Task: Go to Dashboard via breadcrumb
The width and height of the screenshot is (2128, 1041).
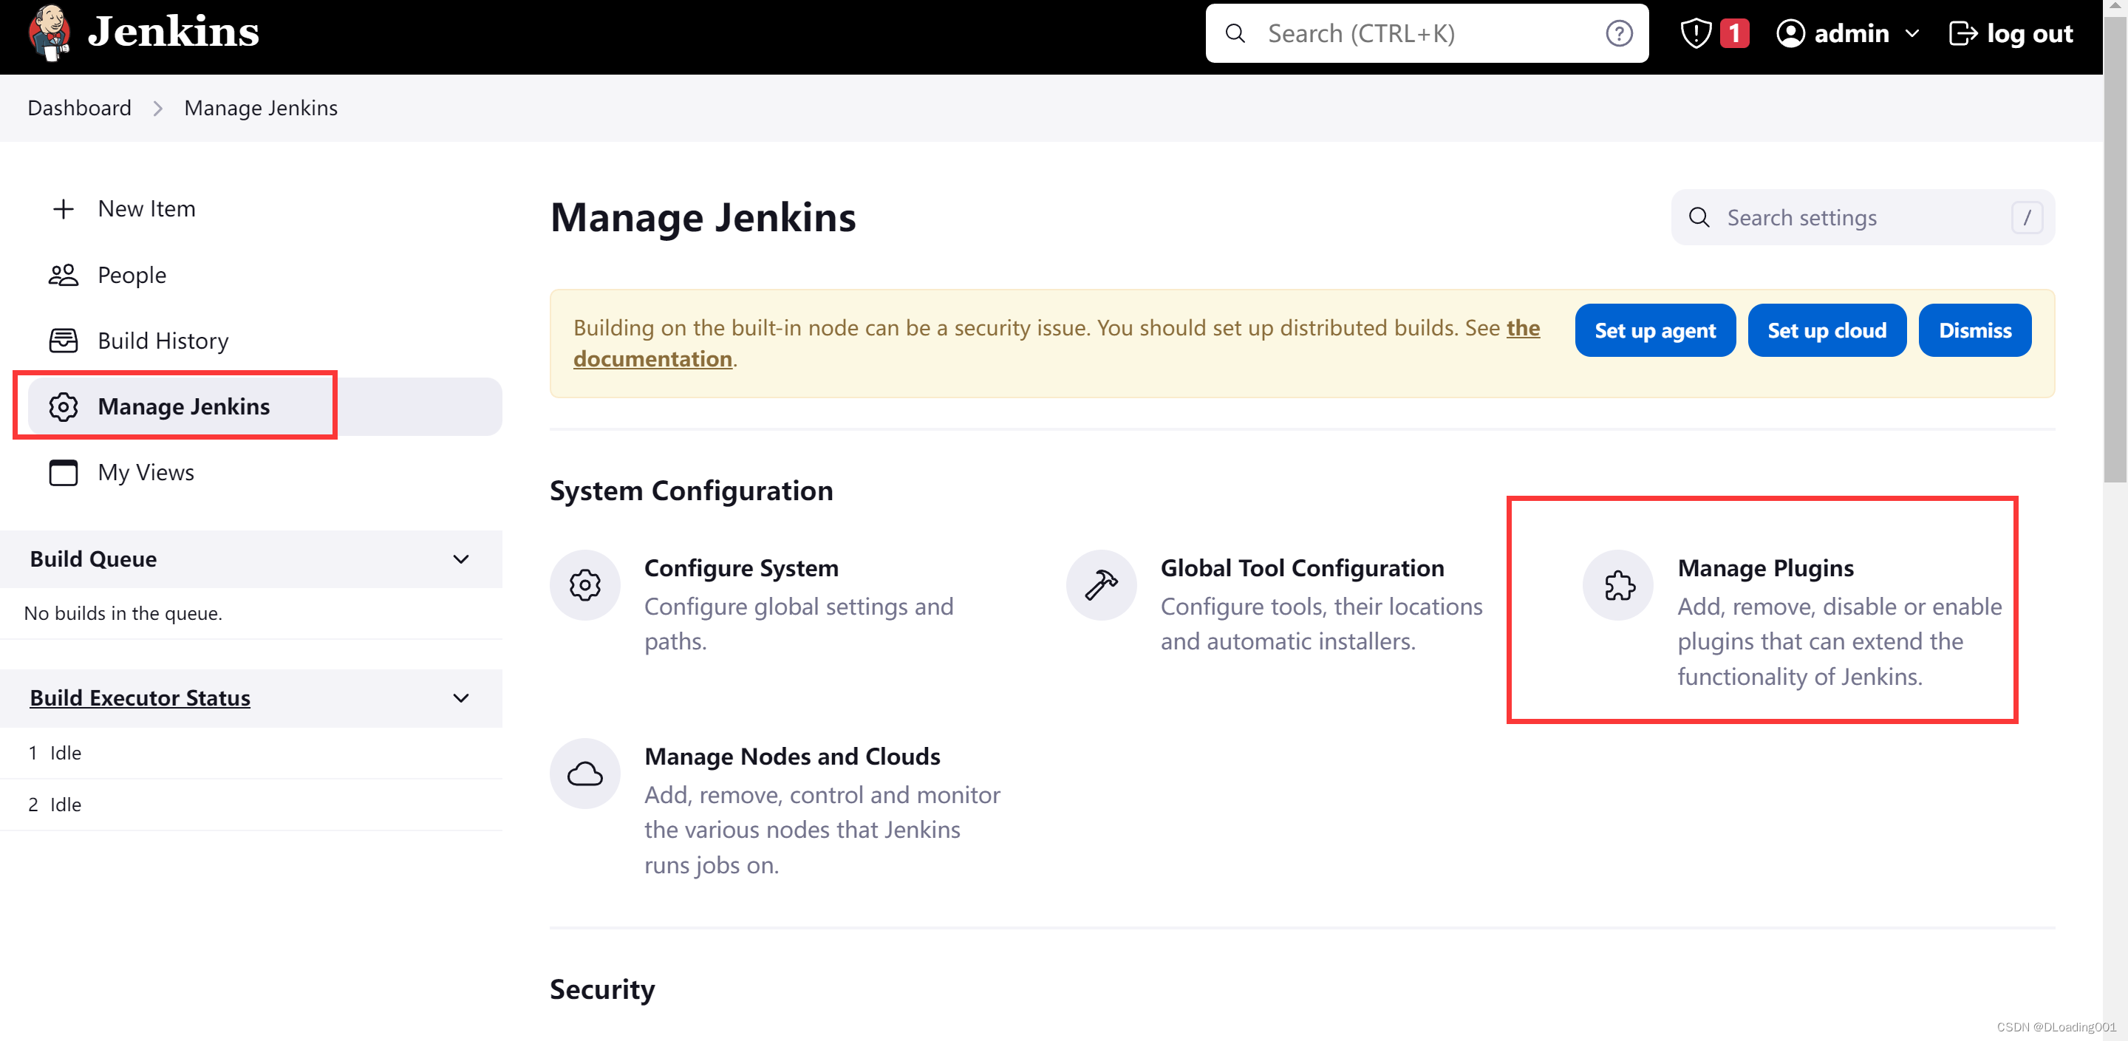Action: 79,107
